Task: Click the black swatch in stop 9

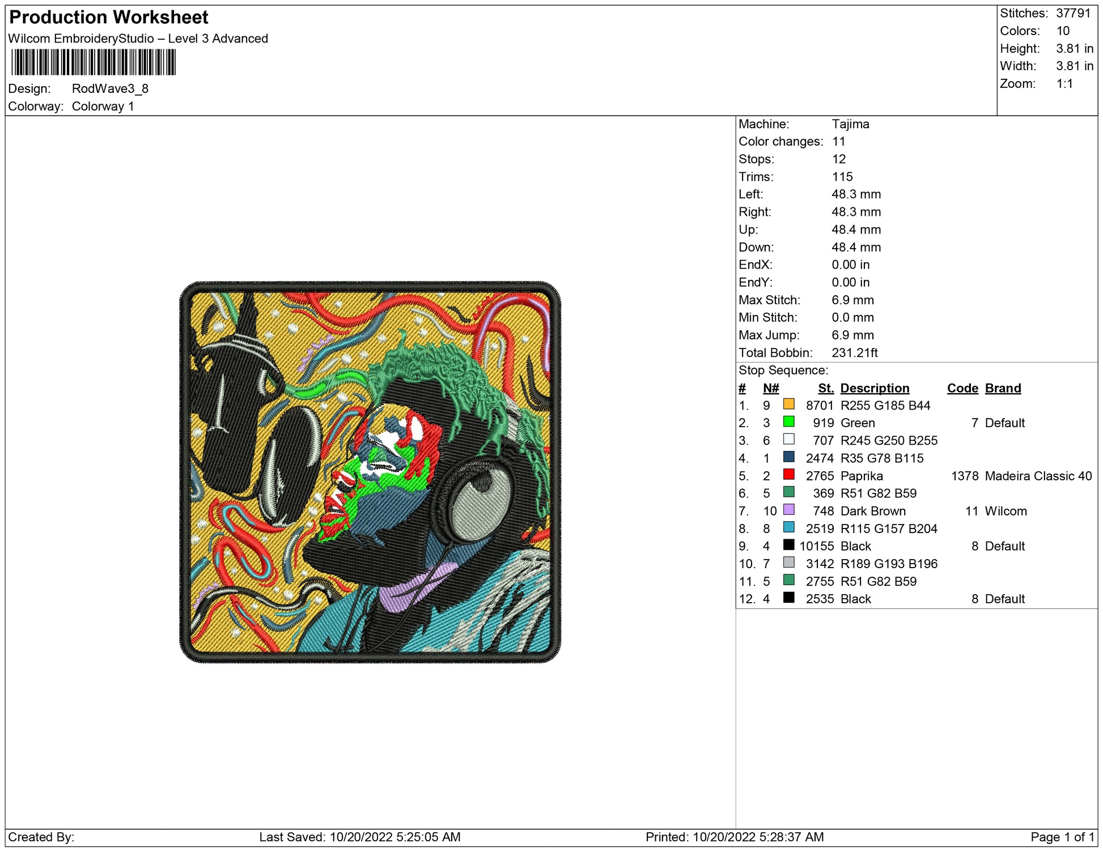Action: [788, 545]
